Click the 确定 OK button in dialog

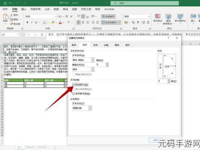(156, 140)
